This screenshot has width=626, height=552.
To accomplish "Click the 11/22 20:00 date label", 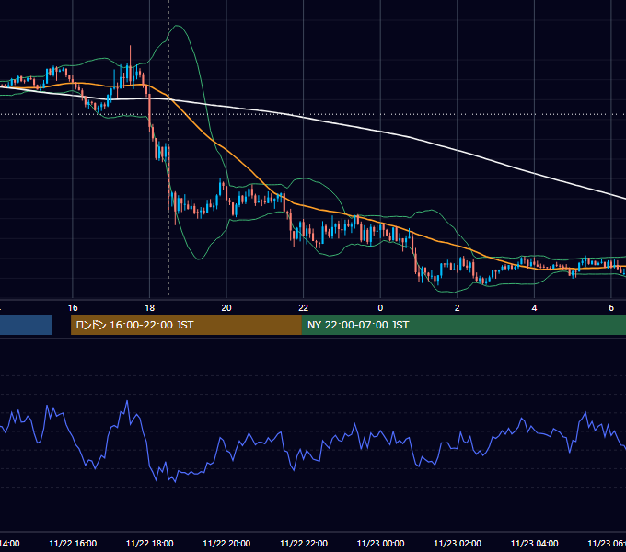I will coord(226,543).
